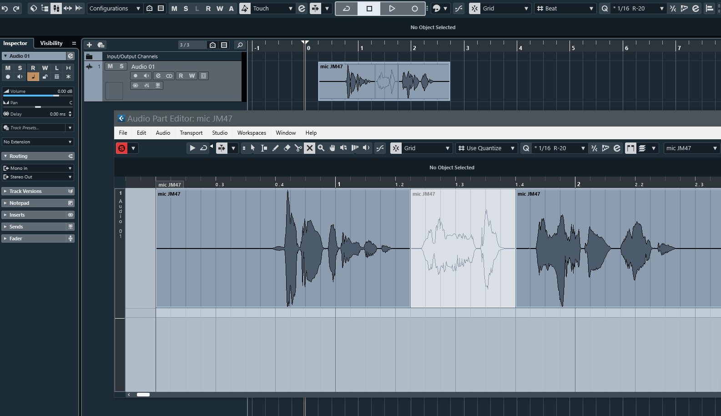This screenshot has width=721, height=416.
Task: Open the Use Quantize dropdown
Action: (x=486, y=148)
